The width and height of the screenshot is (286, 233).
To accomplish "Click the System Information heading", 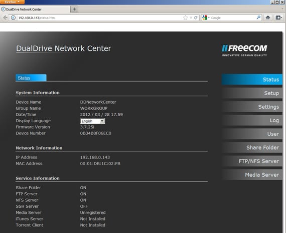I will [x=38, y=93].
